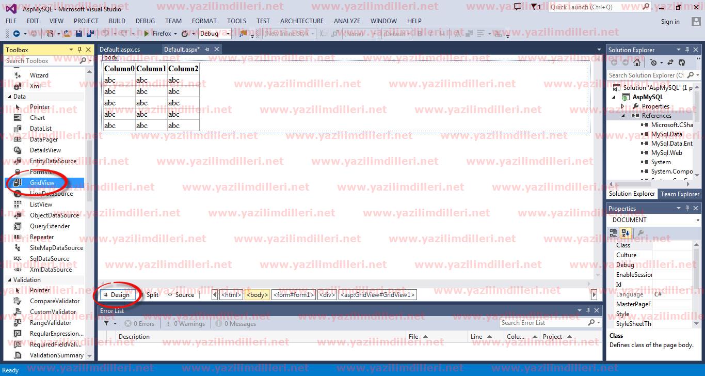Open the Error List window position dropdown arrow
Viewport: 705px width, 376px height.
click(x=579, y=310)
